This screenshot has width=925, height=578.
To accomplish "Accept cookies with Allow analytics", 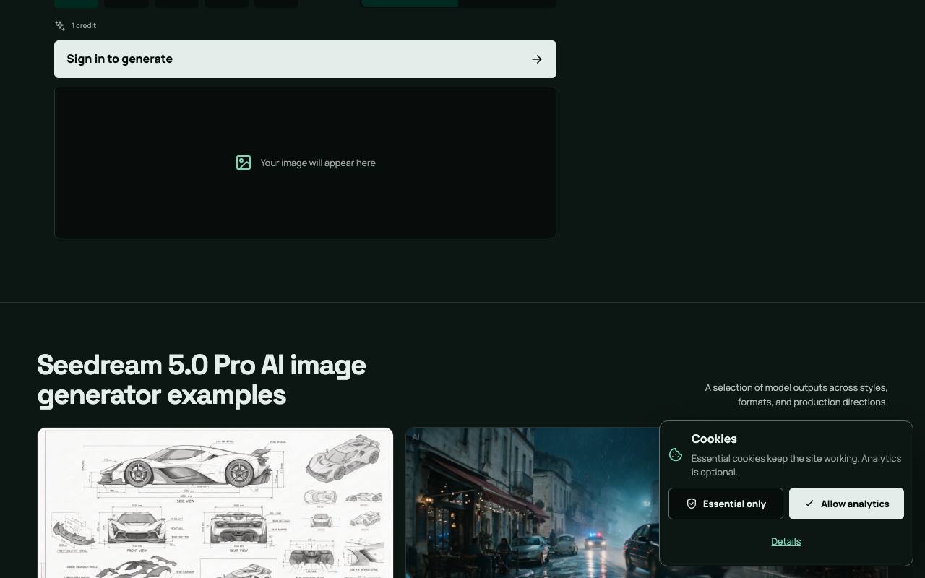I will (x=846, y=504).
